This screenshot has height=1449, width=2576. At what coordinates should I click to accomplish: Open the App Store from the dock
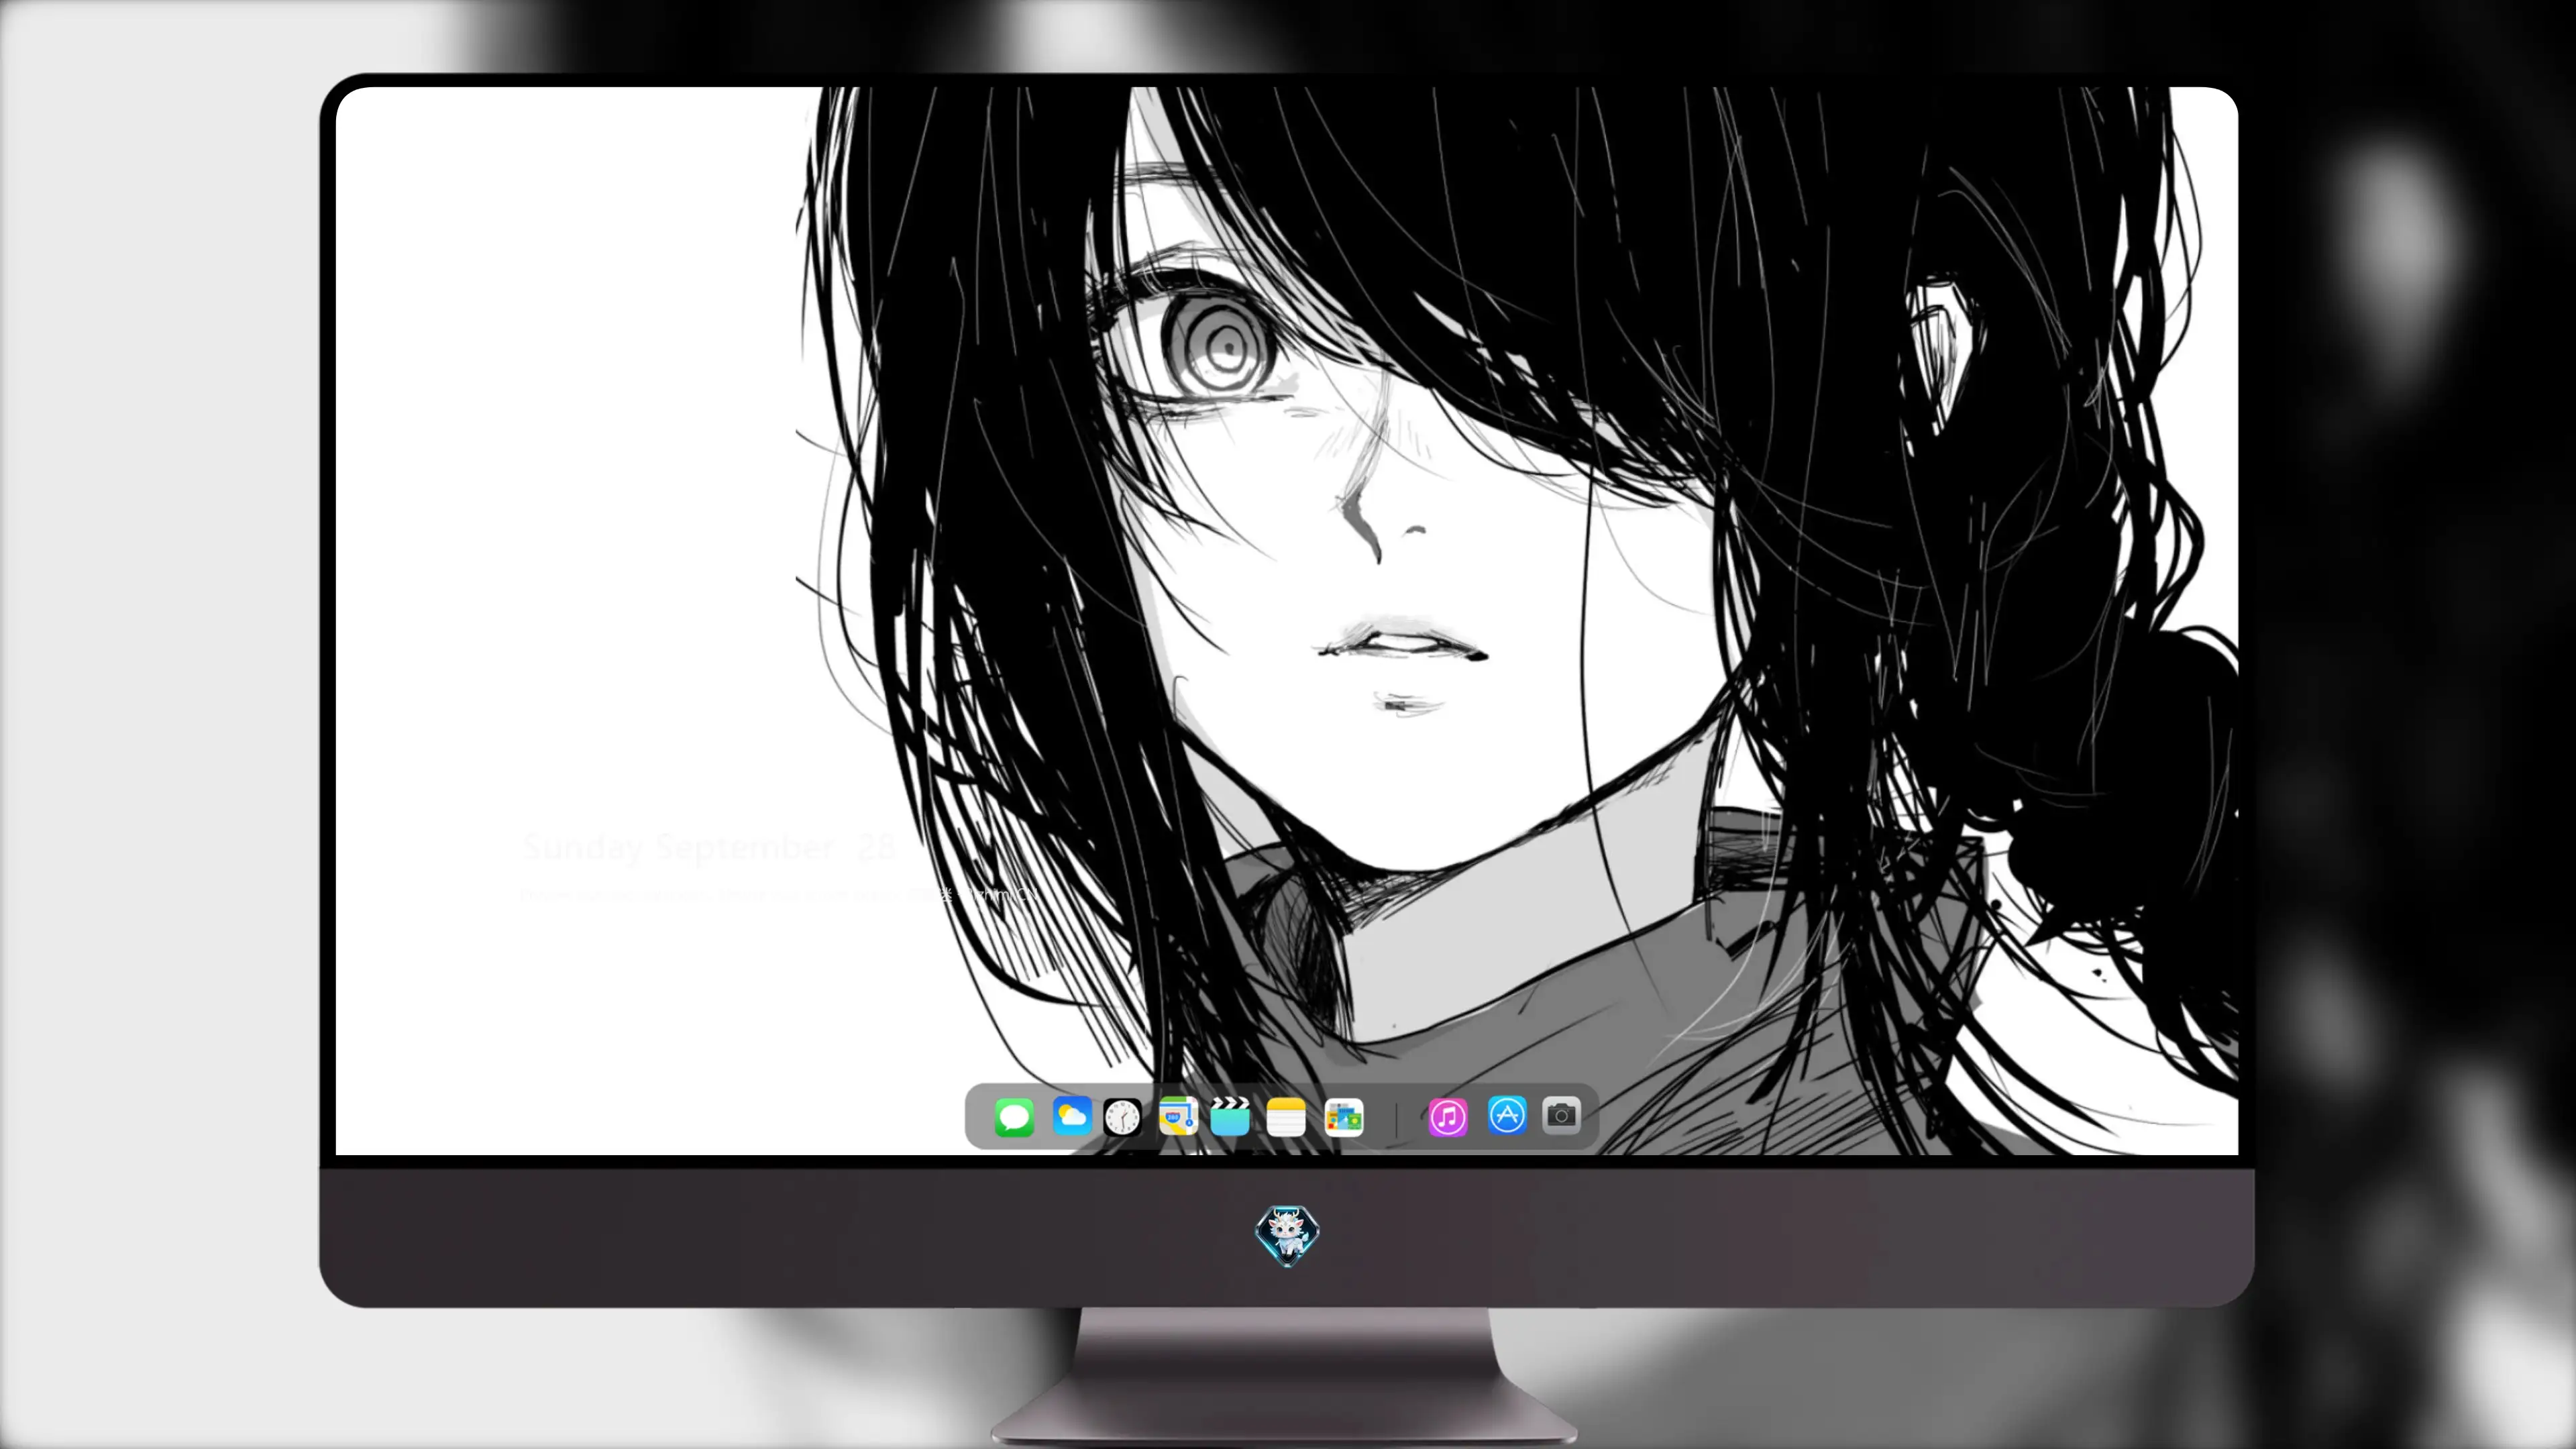tap(1507, 1116)
